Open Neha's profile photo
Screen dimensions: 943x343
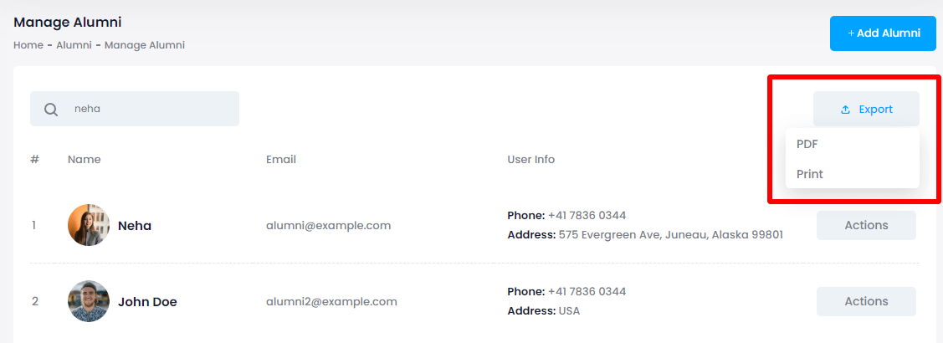(89, 225)
